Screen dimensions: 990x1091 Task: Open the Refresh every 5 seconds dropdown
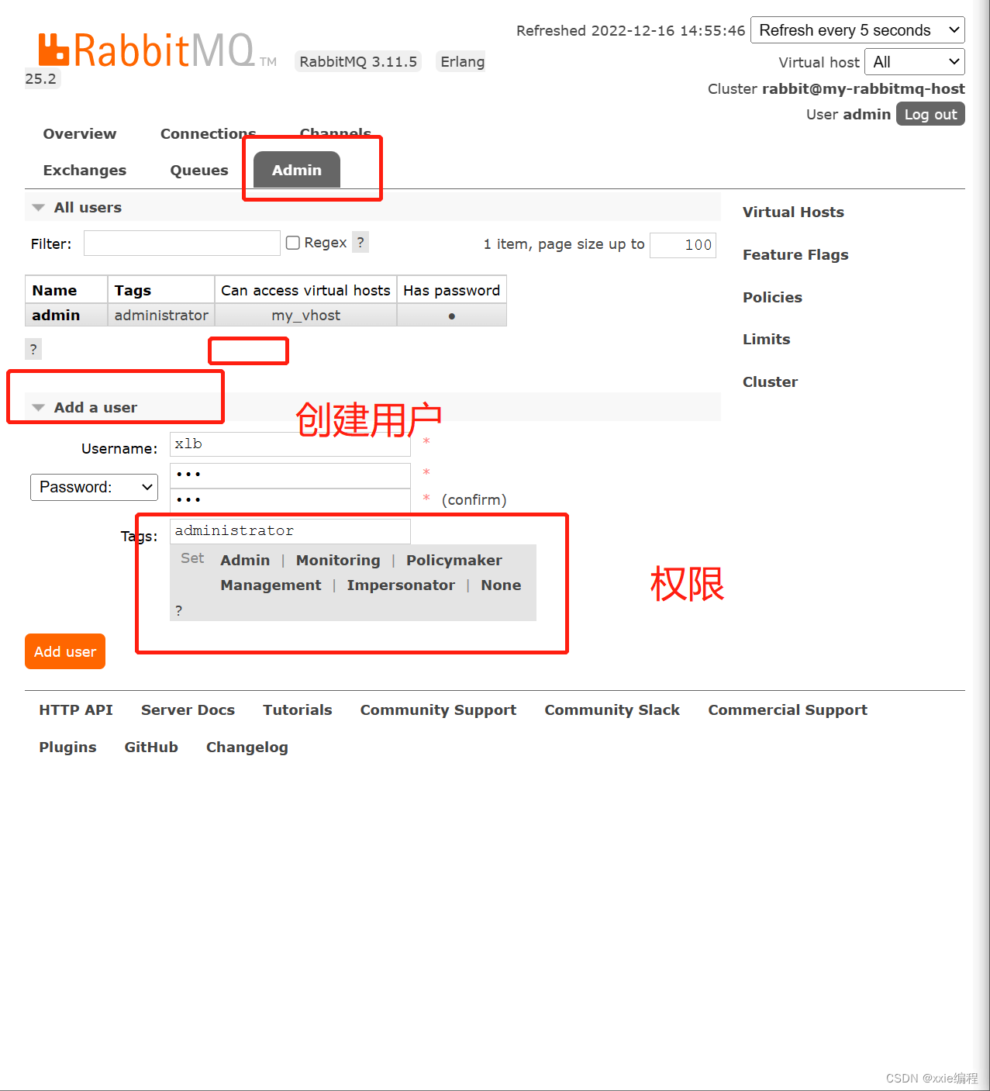click(x=857, y=30)
